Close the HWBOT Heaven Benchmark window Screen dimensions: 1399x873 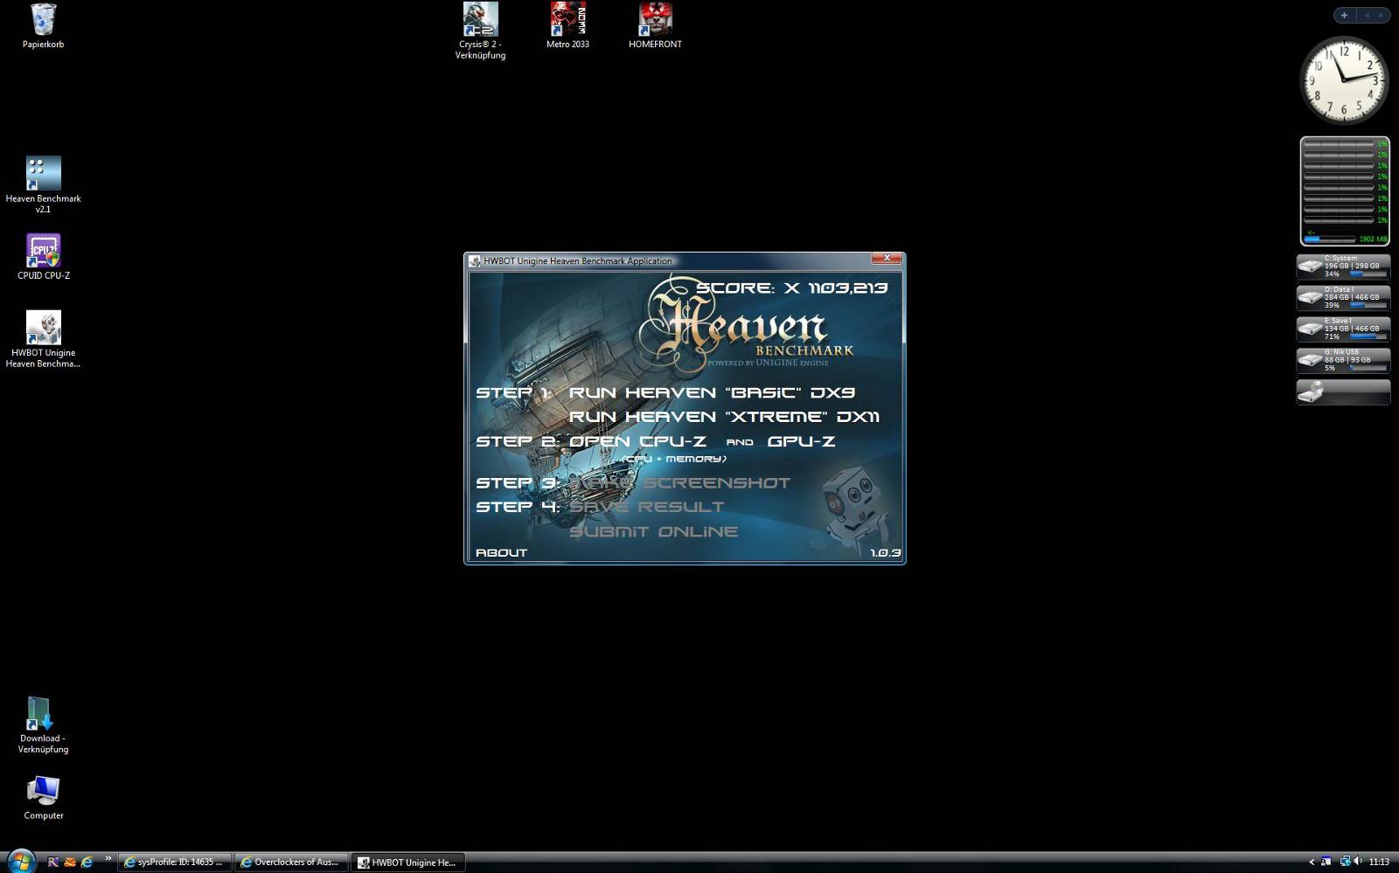[x=887, y=258]
